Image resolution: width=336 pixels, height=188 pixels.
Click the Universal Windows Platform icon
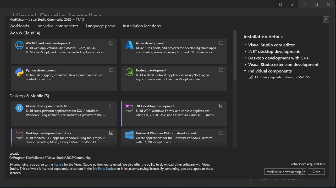[x=129, y=135]
